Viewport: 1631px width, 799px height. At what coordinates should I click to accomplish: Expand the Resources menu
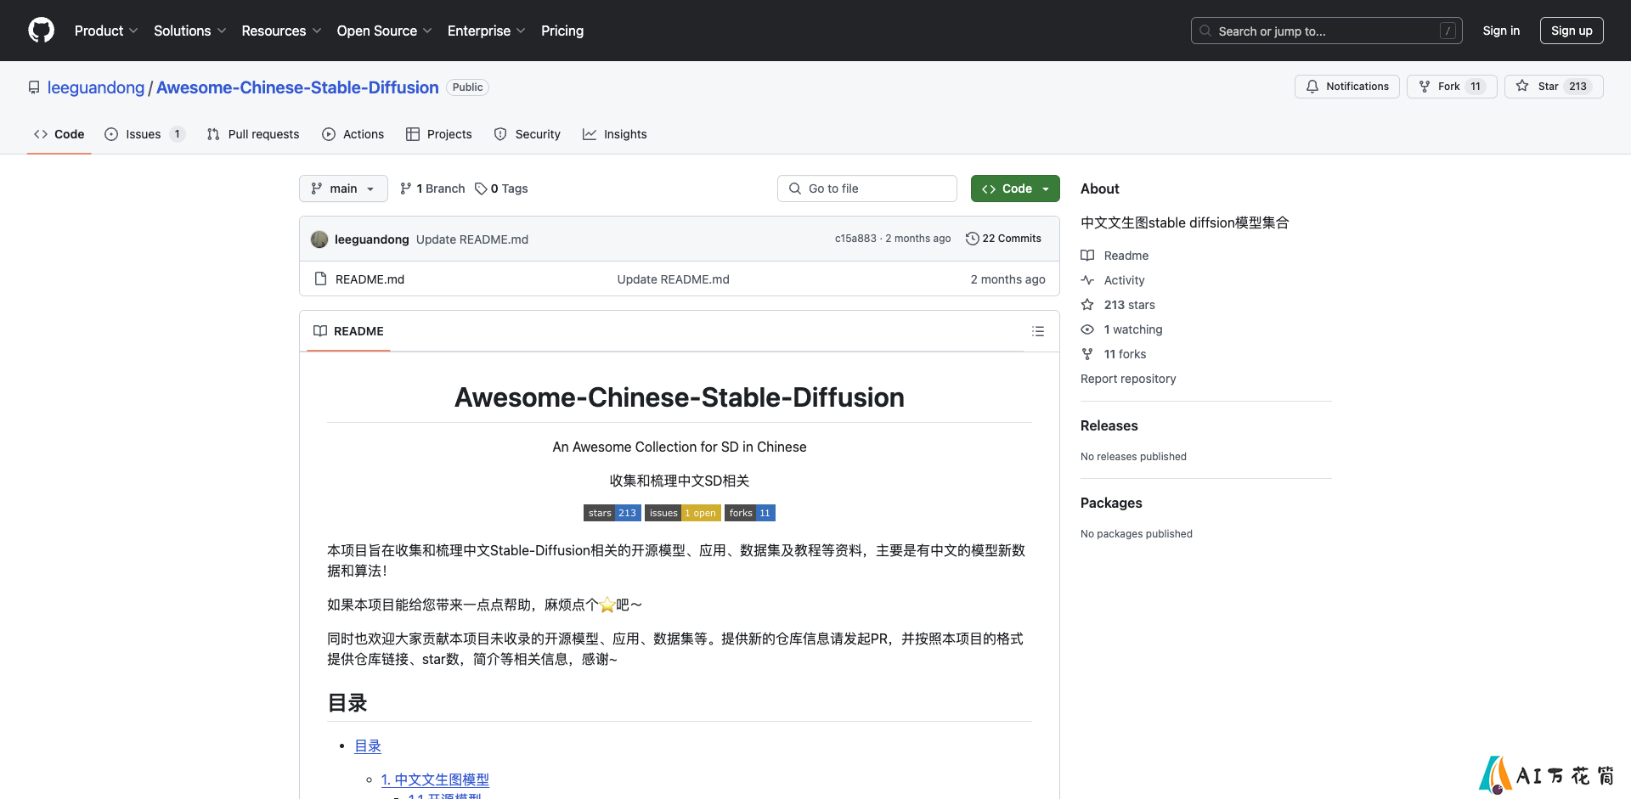tap(281, 31)
